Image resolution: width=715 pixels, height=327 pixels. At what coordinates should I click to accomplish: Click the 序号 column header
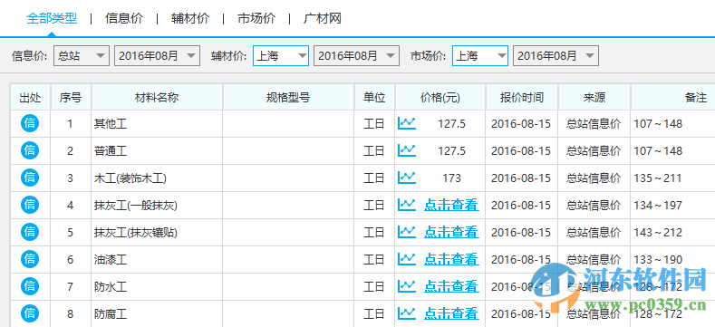71,97
